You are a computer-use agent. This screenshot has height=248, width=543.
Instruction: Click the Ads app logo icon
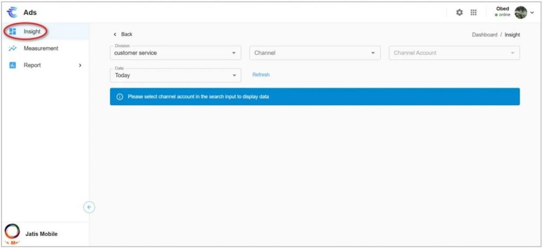(x=12, y=12)
